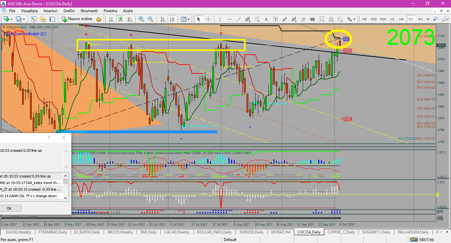Toggle chart shift from right edge
Screen dimensions: 451x243
click(172, 19)
